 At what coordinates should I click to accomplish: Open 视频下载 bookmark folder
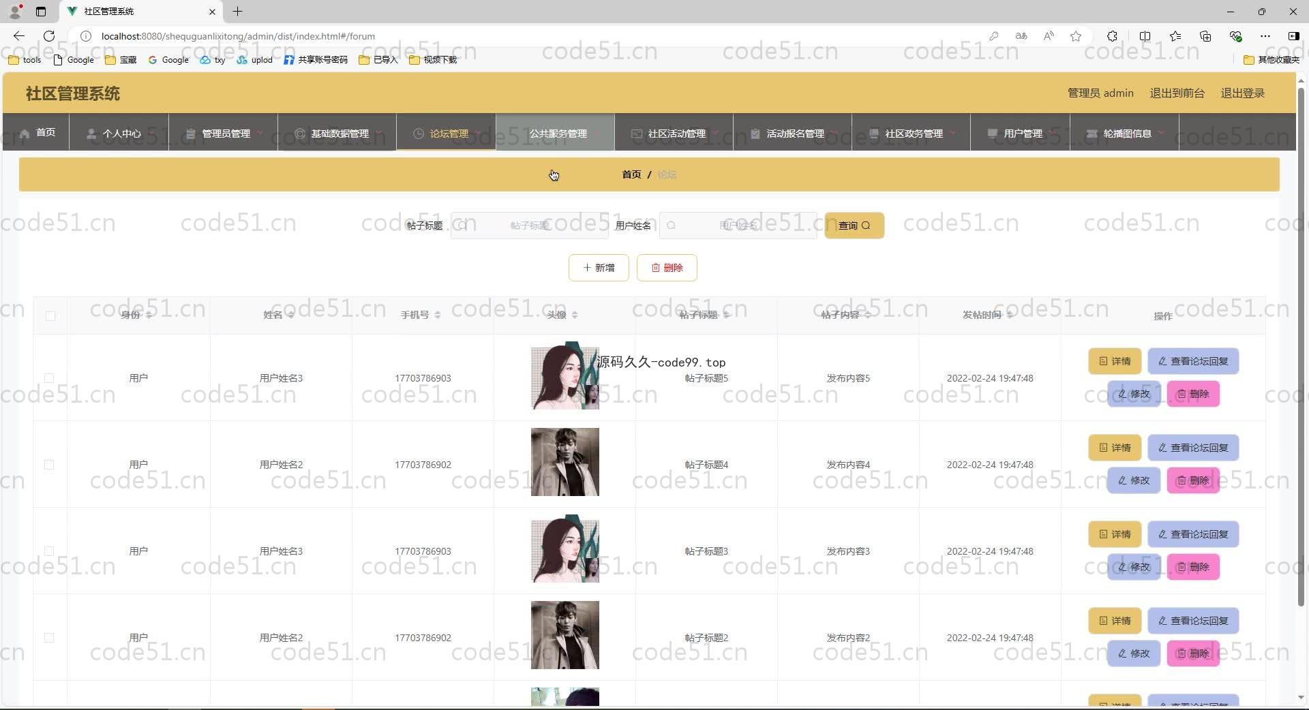click(433, 60)
